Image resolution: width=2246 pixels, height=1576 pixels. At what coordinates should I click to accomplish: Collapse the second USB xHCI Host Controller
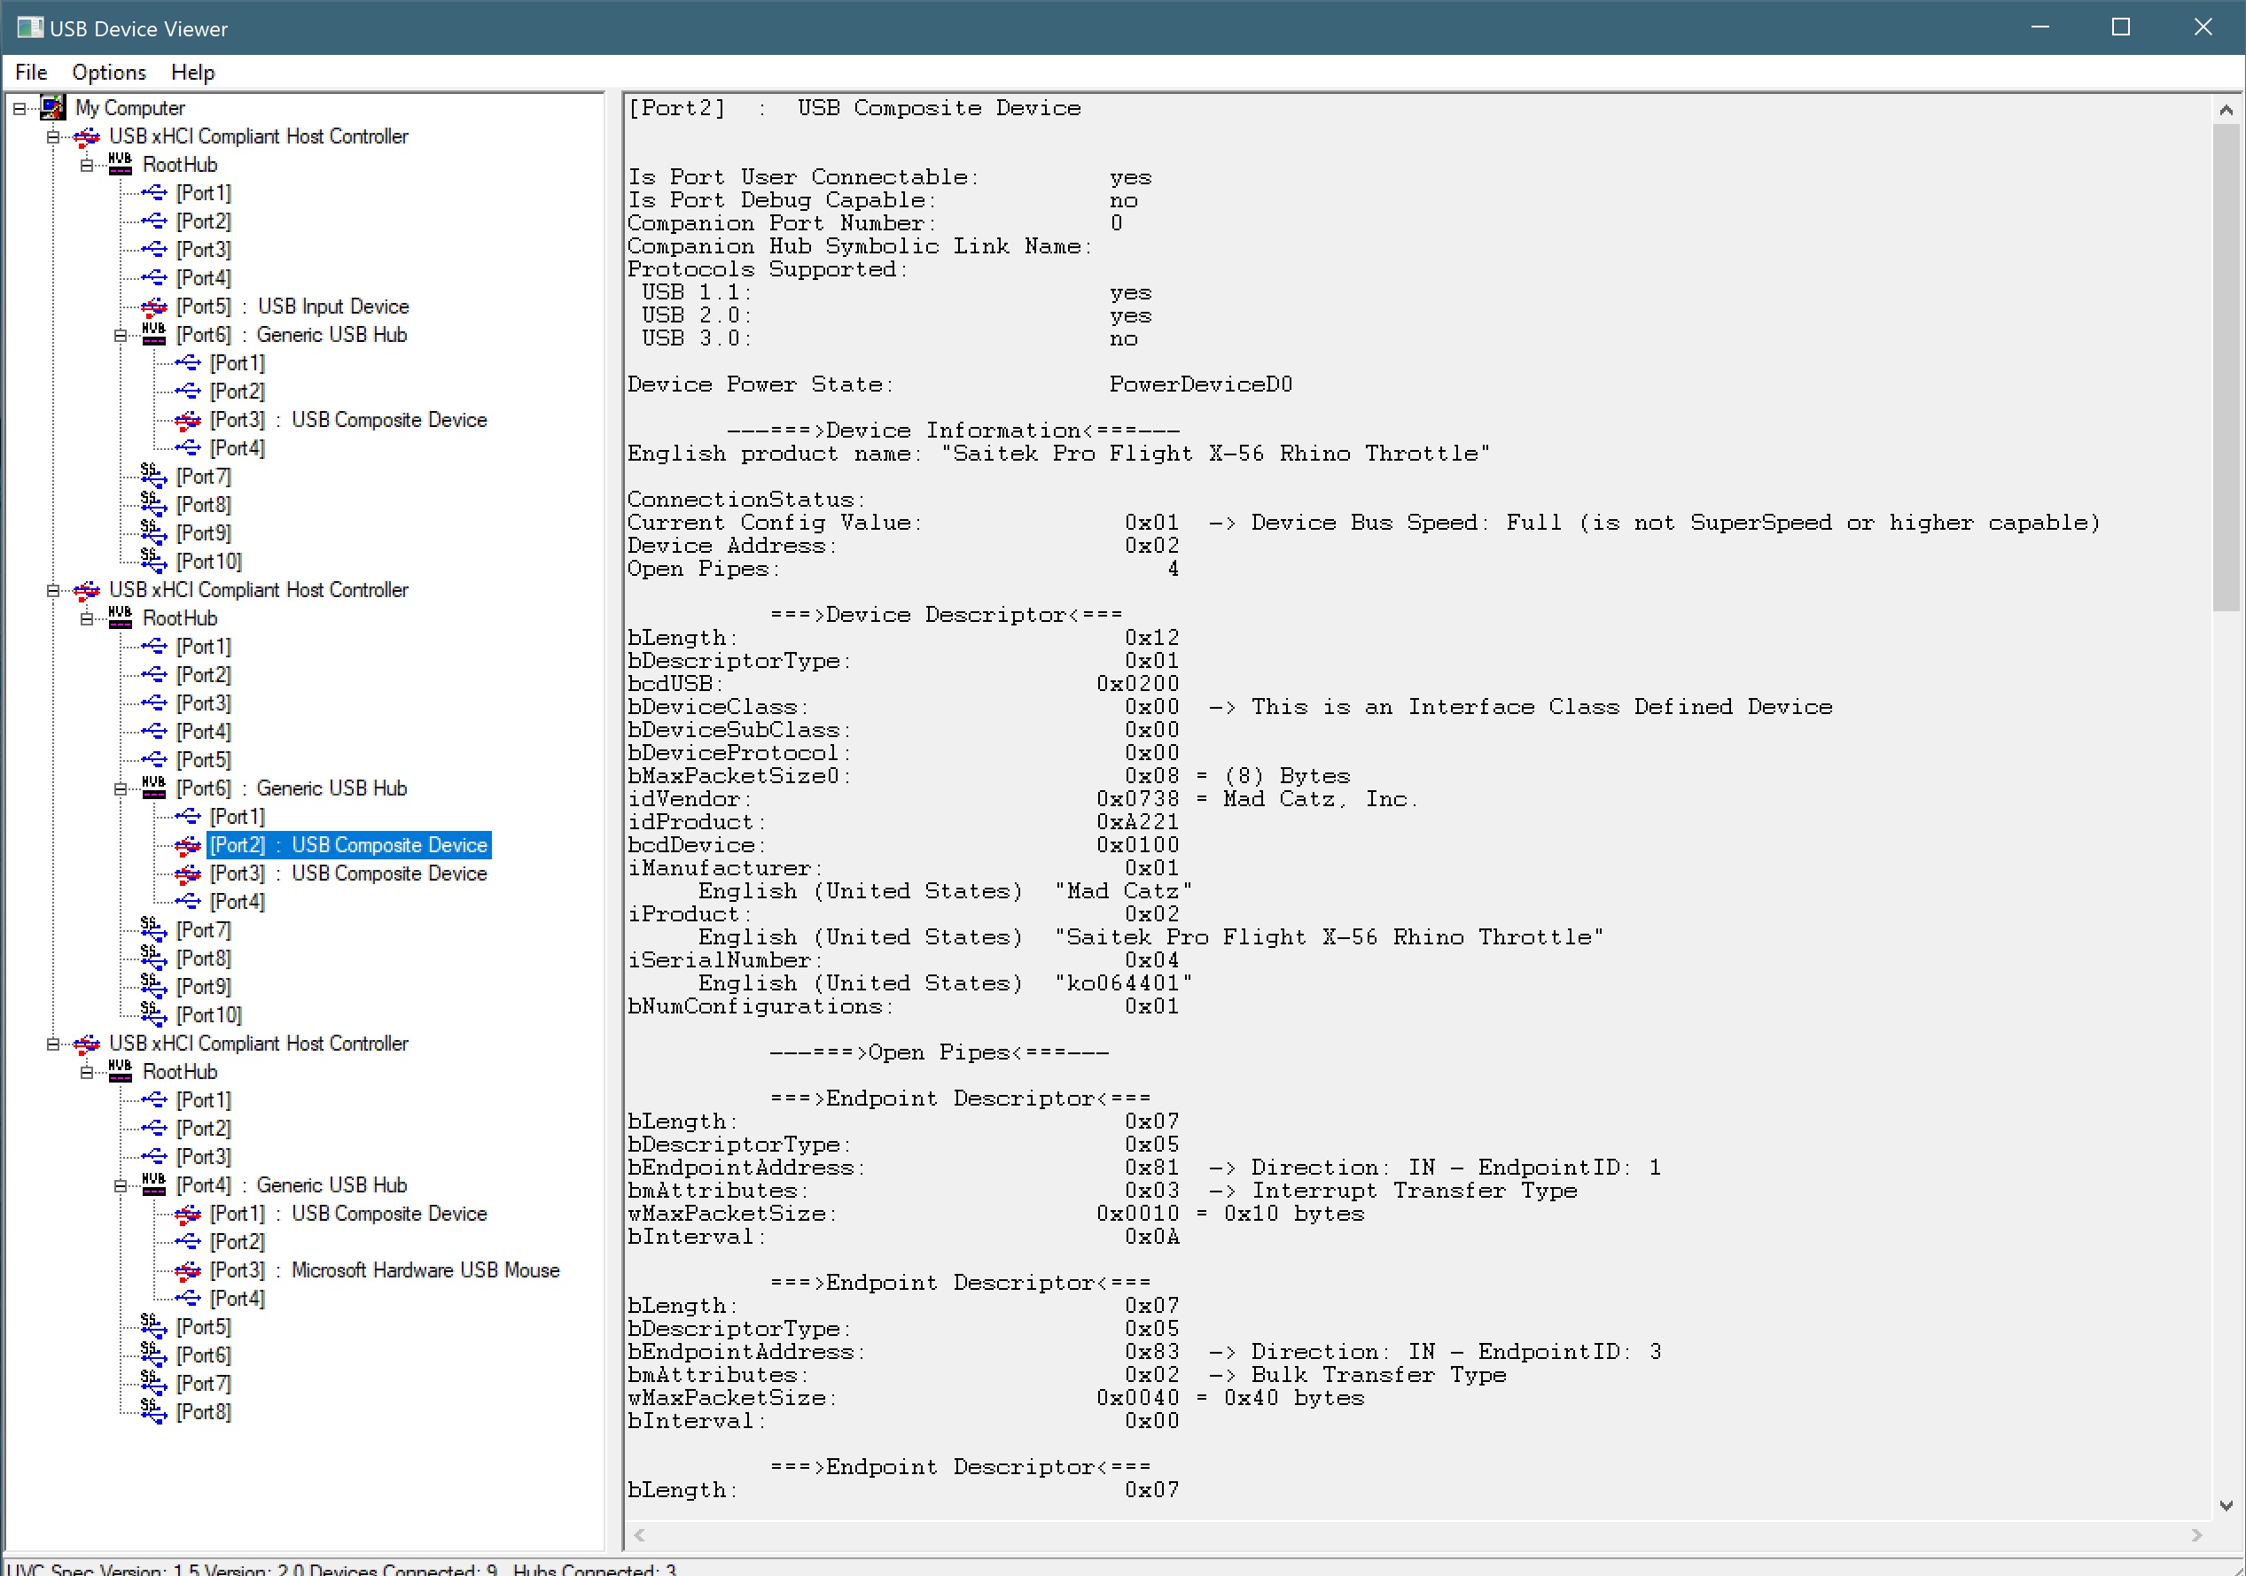pyautogui.click(x=53, y=591)
